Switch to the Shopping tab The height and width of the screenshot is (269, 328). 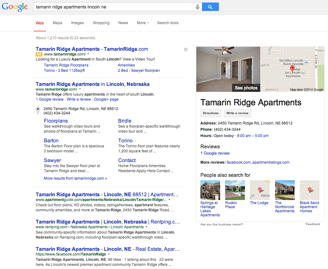tap(101, 23)
